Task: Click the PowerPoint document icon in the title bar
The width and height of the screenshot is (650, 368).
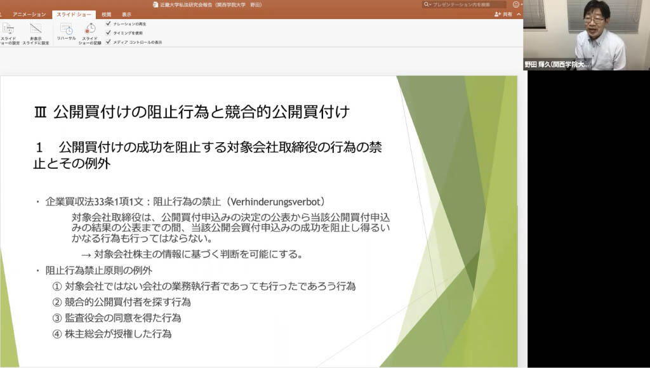Action: coord(156,5)
